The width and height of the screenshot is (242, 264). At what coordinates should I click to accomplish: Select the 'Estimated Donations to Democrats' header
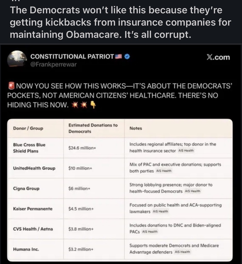pos(93,128)
